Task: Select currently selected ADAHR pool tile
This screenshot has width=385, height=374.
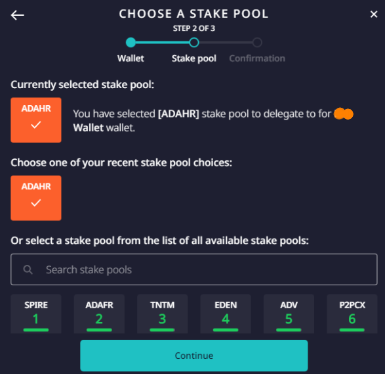Action: coord(36,120)
